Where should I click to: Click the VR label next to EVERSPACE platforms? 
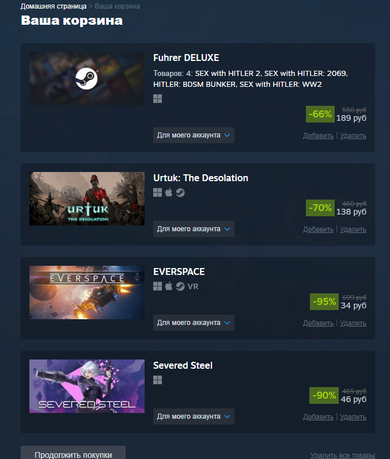tap(193, 286)
